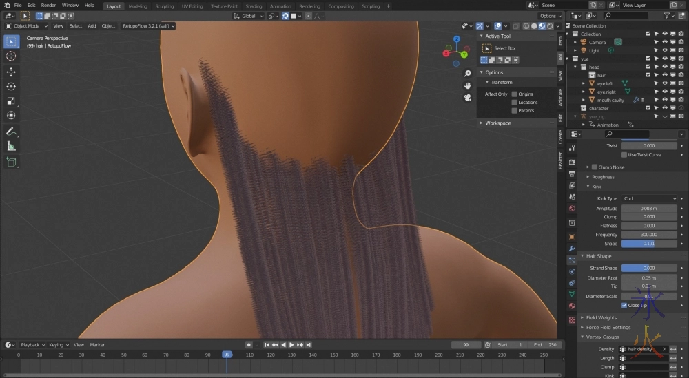The height and width of the screenshot is (378, 689).
Task: Open the Particle properties tab icon
Action: [x=572, y=260]
